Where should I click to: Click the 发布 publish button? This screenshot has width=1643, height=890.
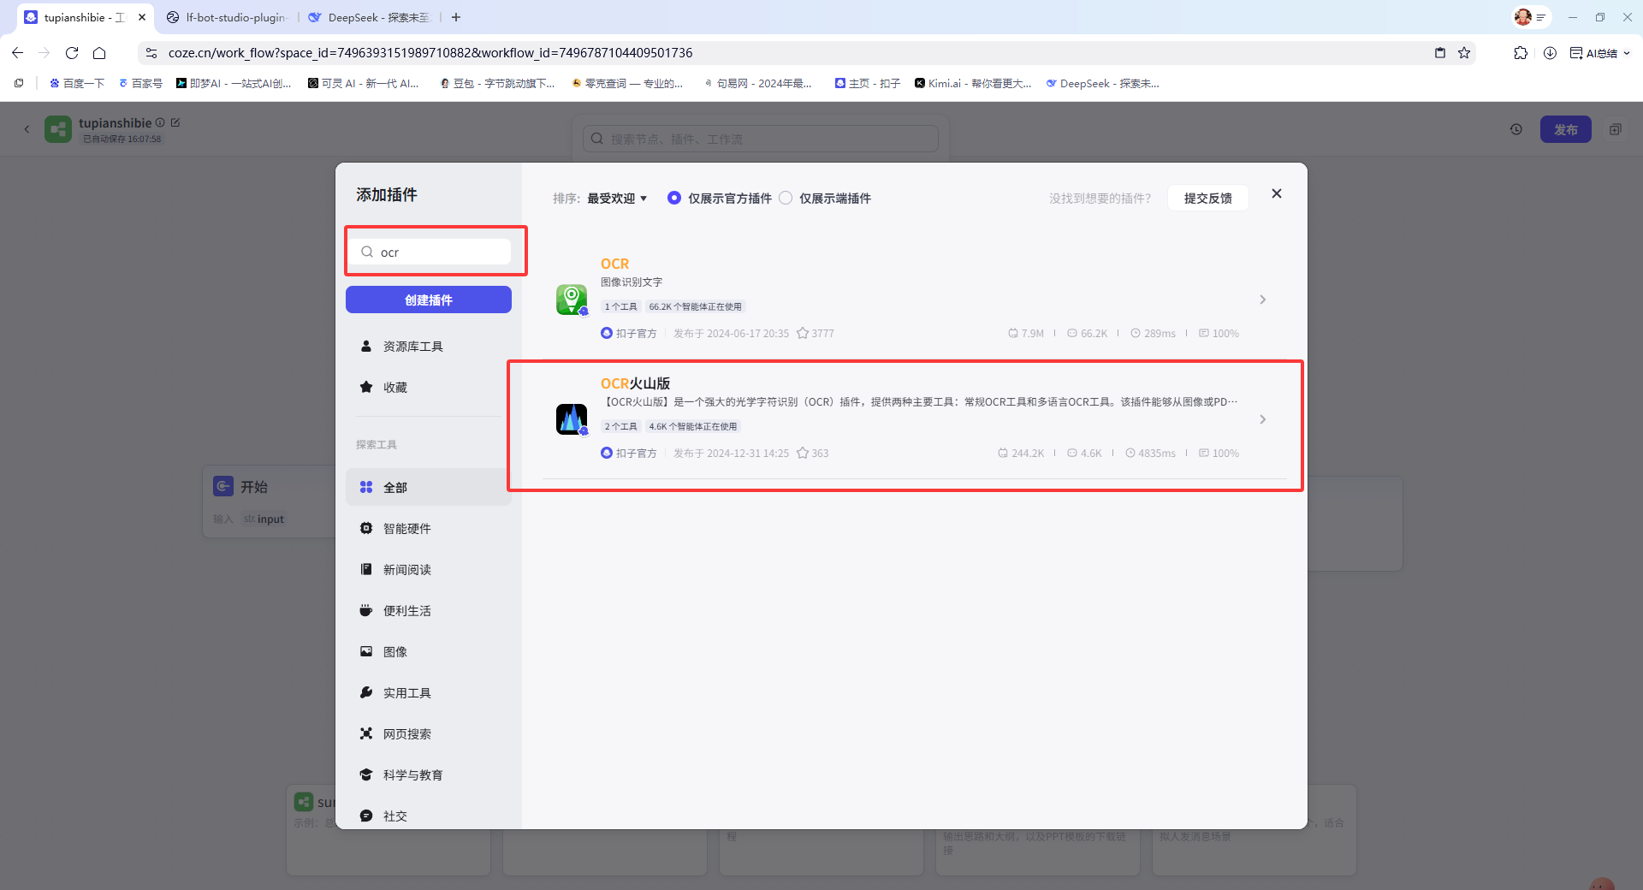pos(1565,129)
